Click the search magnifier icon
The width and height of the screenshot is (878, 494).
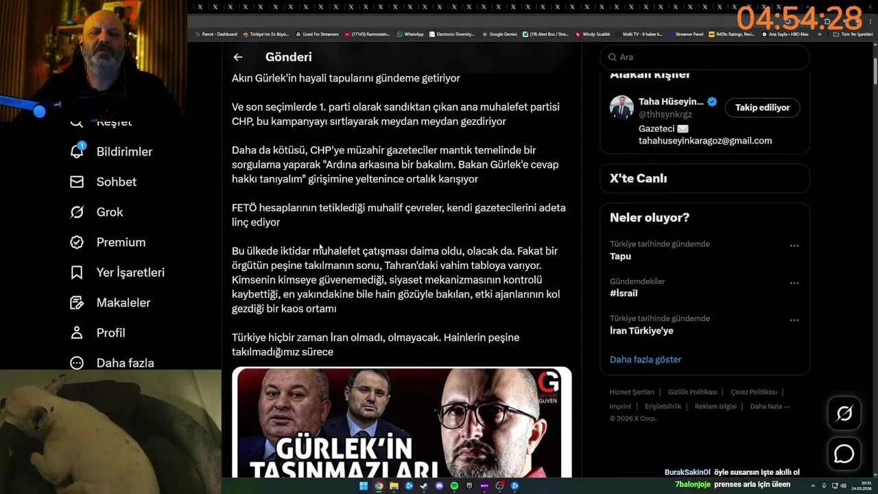pos(612,57)
